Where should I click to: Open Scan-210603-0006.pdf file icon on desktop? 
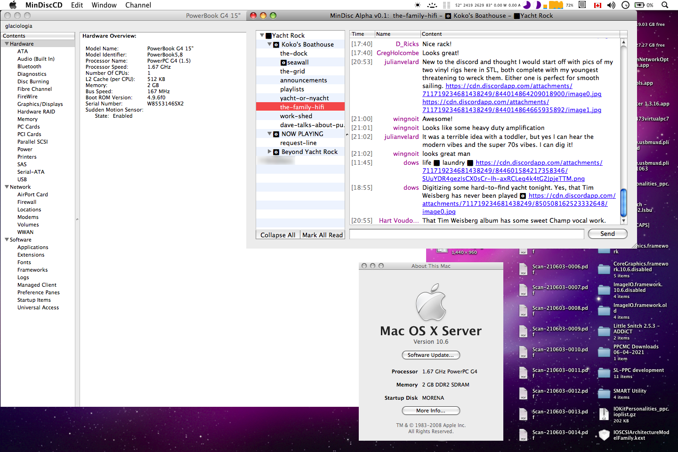click(523, 269)
